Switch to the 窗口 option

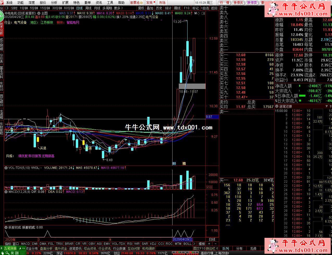coord(16,244)
